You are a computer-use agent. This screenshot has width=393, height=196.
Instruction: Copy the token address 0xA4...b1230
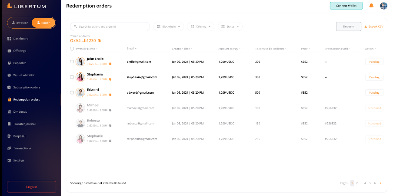pyautogui.click(x=100, y=41)
